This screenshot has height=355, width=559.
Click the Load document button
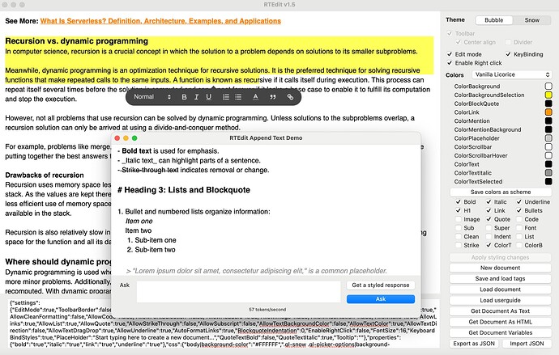click(500, 289)
